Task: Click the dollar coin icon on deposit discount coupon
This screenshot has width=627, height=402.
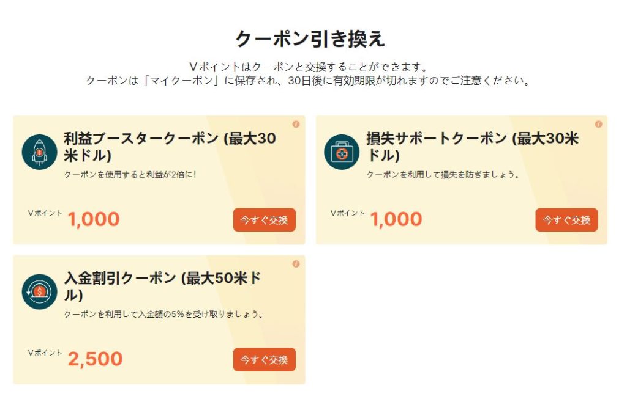Action: point(39,291)
